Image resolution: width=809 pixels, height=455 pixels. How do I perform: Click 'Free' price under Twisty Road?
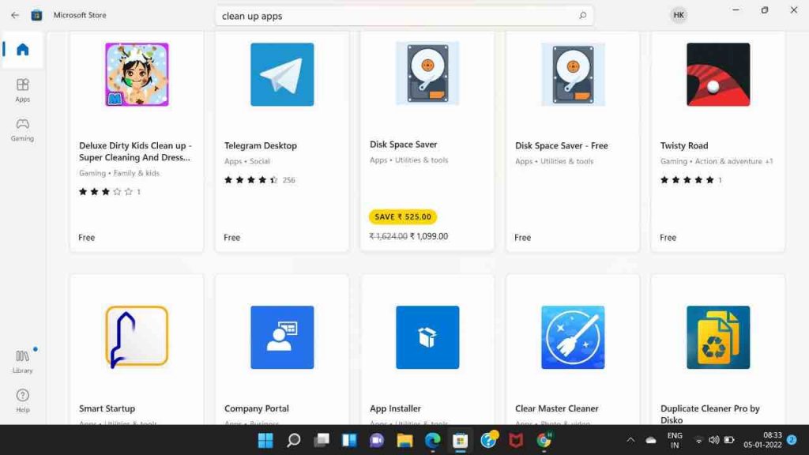668,237
